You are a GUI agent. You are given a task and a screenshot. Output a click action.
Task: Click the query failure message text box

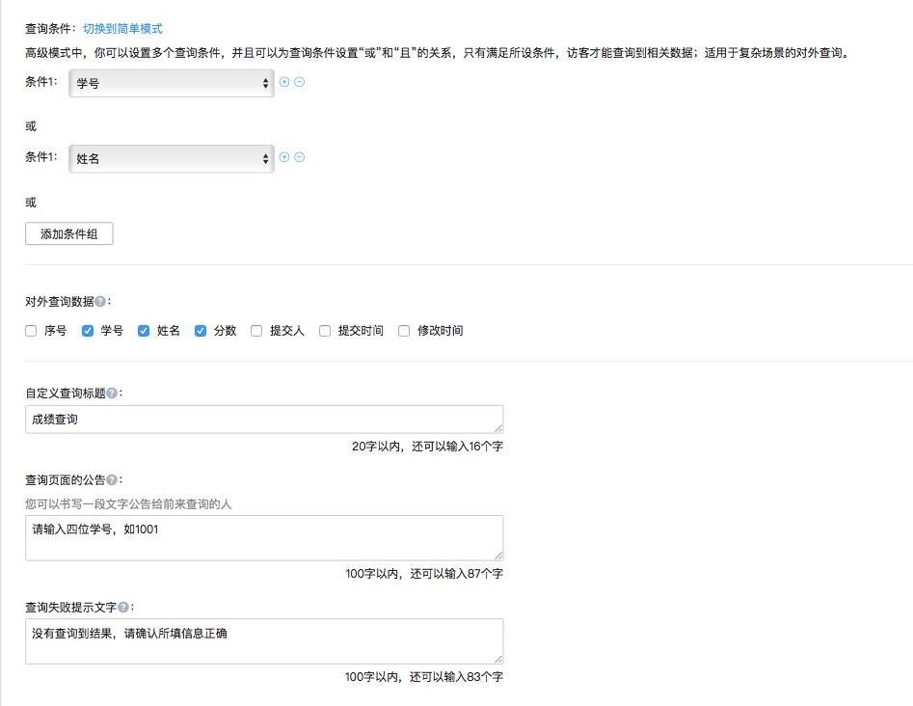[x=263, y=640]
